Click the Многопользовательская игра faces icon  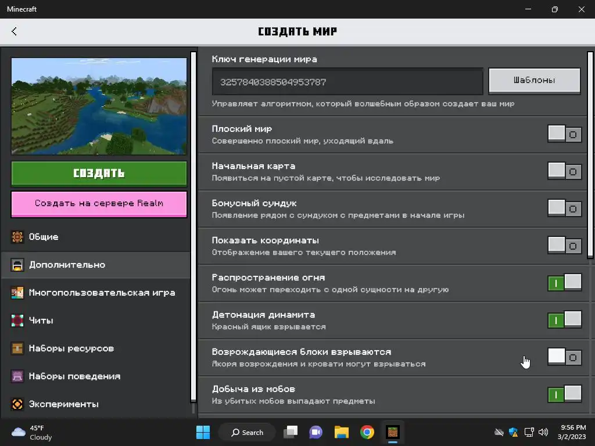tap(17, 293)
